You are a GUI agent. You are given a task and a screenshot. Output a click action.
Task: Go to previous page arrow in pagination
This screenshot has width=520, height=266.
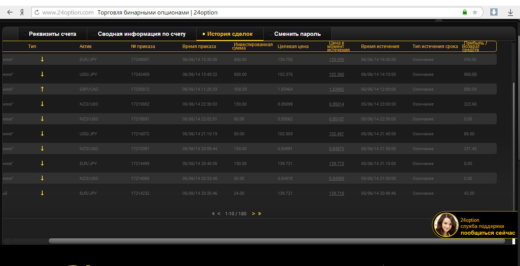pyautogui.click(x=219, y=214)
